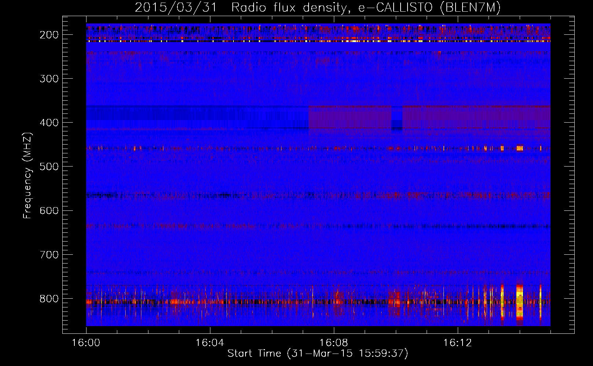Click the 400 frequency tick label
The image size is (593, 366).
pyautogui.click(x=49, y=123)
